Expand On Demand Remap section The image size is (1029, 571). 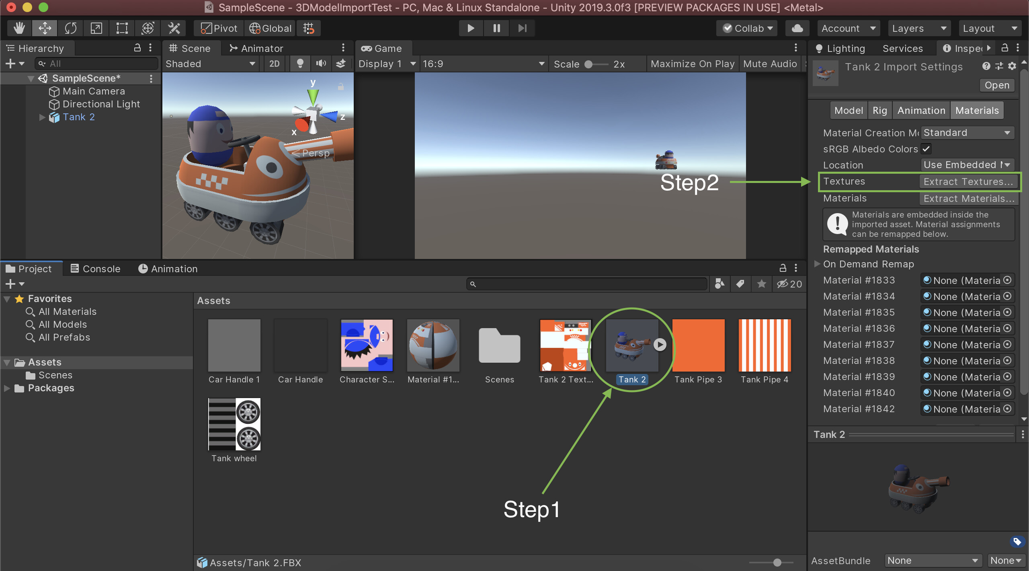coord(817,264)
